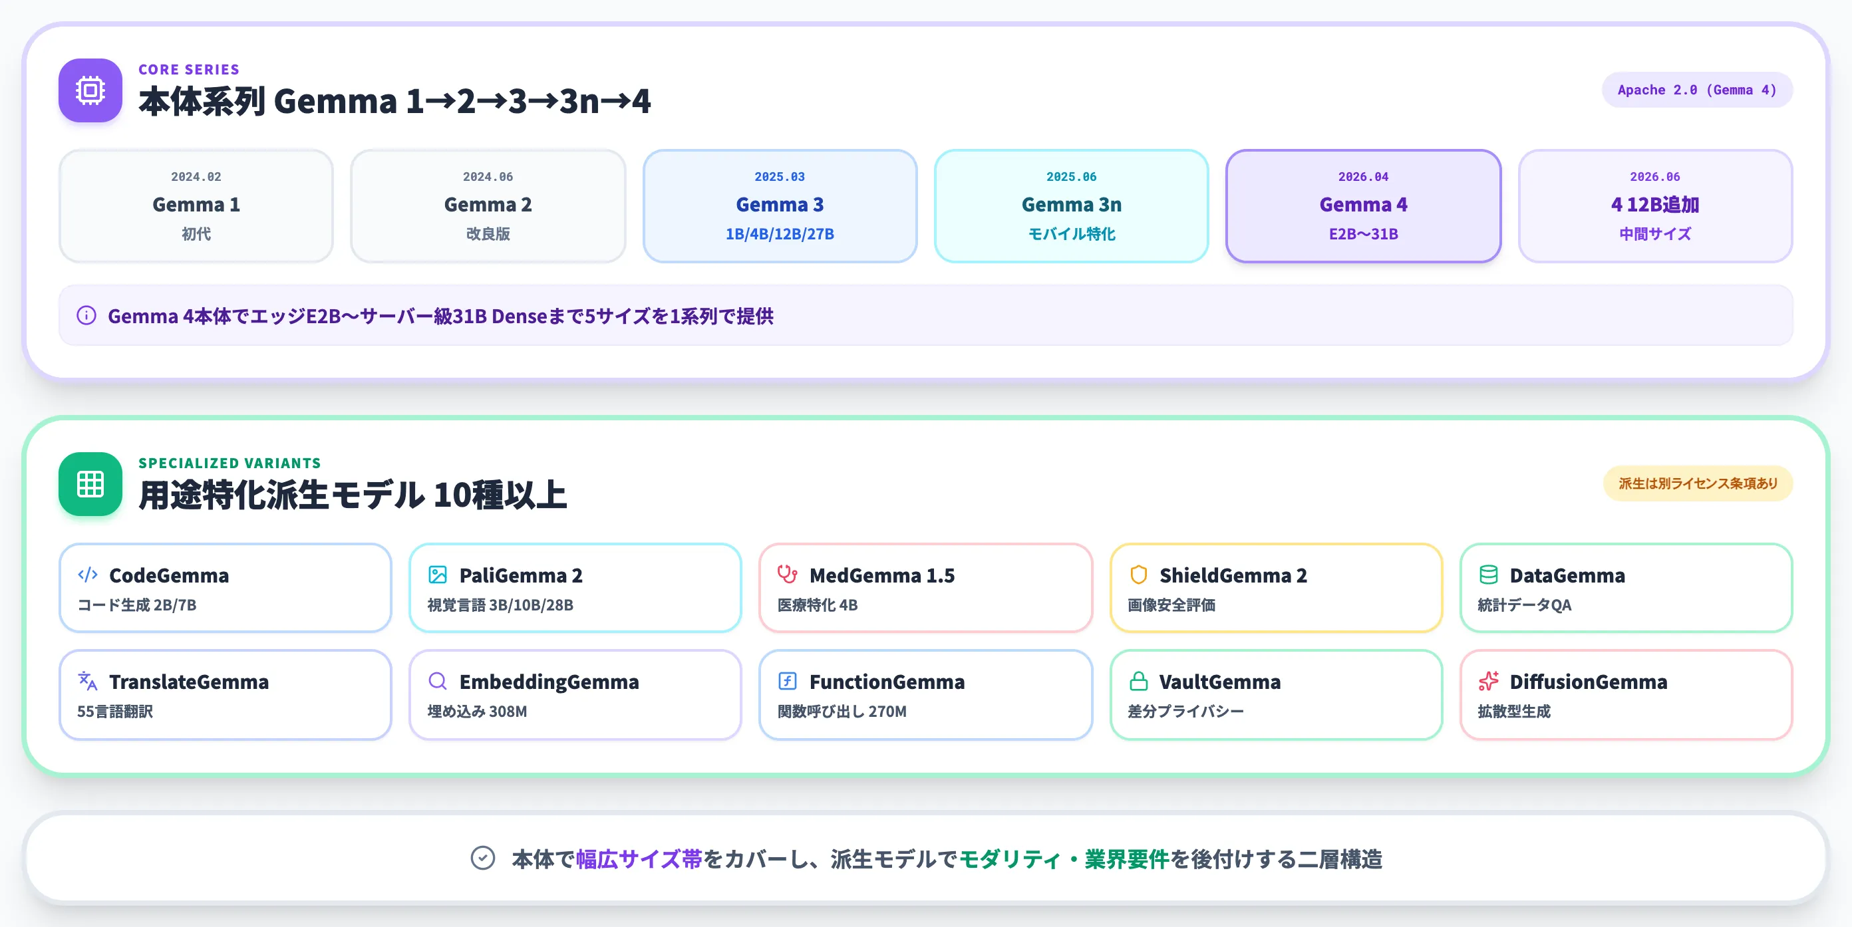Open the Gemma 3n mobile card

(x=1071, y=205)
